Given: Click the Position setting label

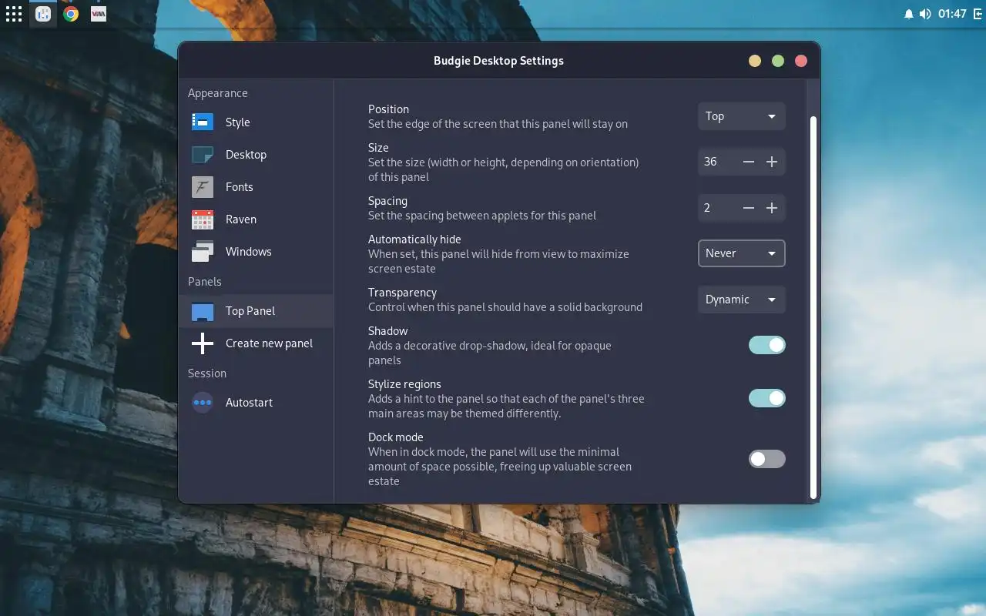Looking at the screenshot, I should [x=388, y=109].
